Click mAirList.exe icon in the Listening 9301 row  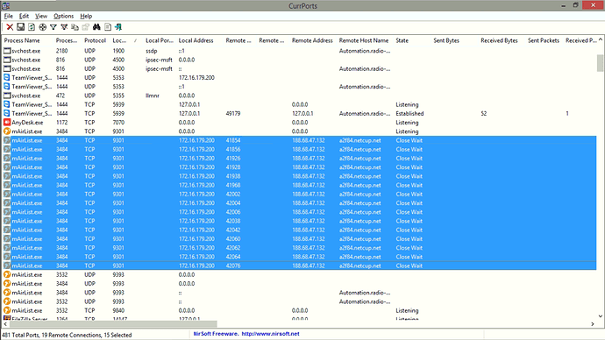(7, 131)
